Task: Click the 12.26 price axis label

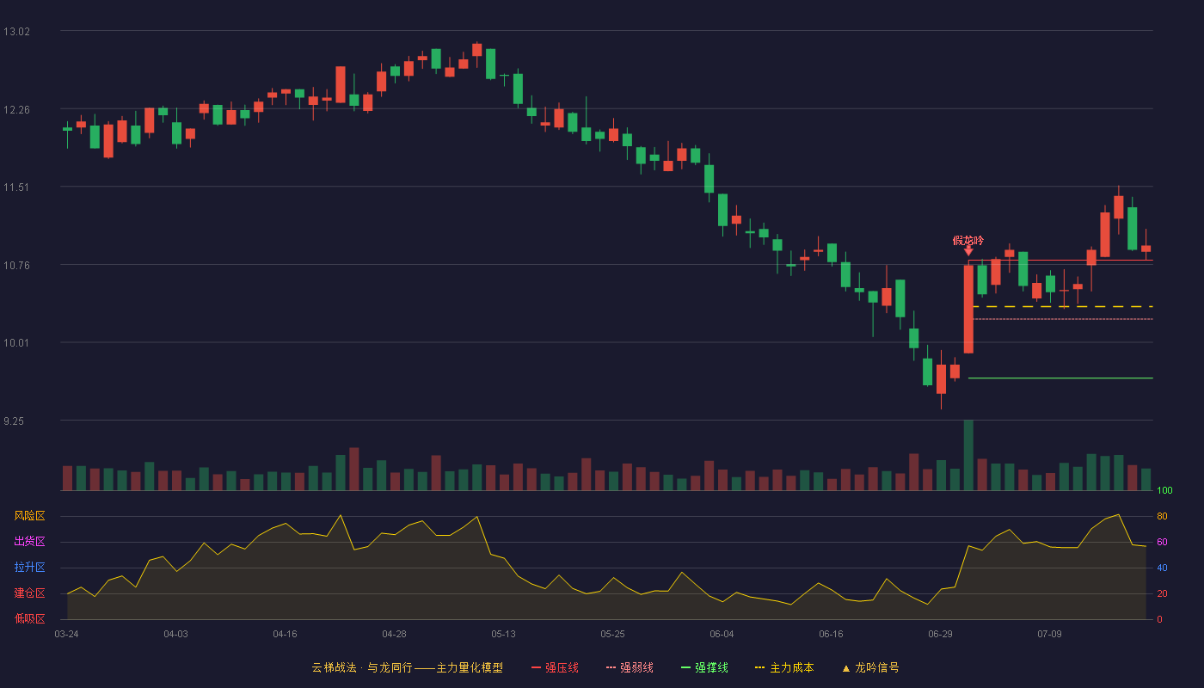Action: coord(16,109)
